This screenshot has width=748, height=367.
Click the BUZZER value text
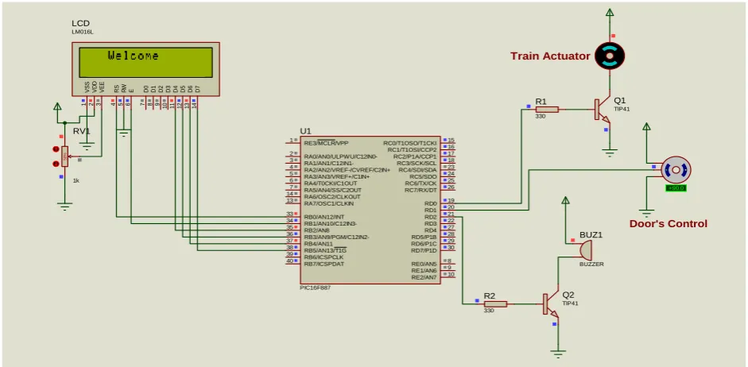pyautogui.click(x=591, y=264)
